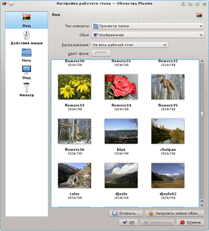Select the flowers36 snowy forest thumbnail
209x231 pixels.
tap(74, 131)
